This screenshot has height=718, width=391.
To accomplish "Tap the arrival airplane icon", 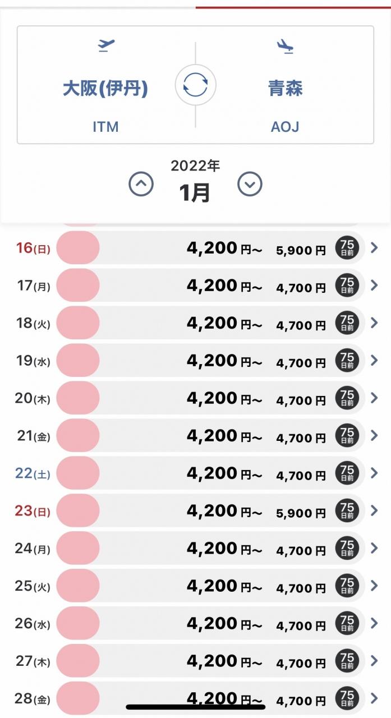I will pos(285,45).
